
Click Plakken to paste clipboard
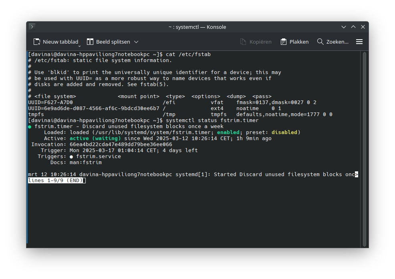coord(294,42)
